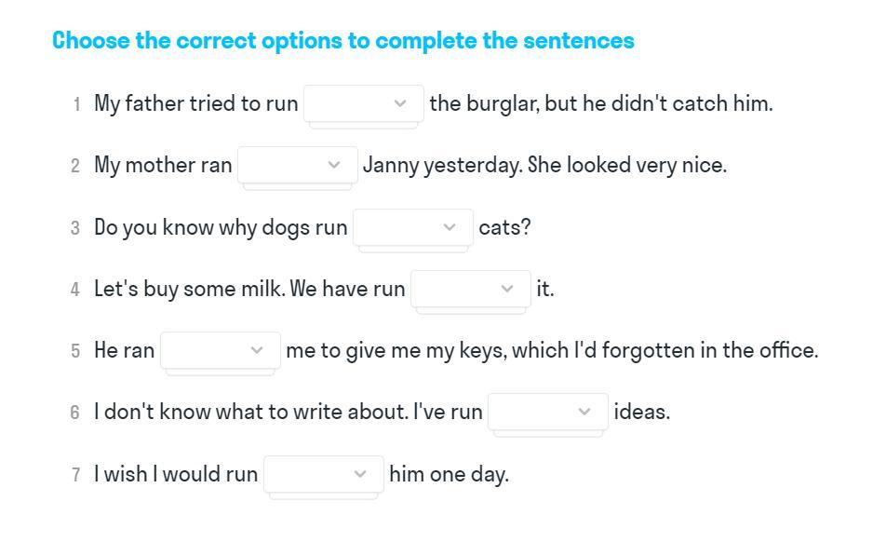This screenshot has width=886, height=542.
Task: Open the dropdown after "We have run"
Action: (x=471, y=289)
